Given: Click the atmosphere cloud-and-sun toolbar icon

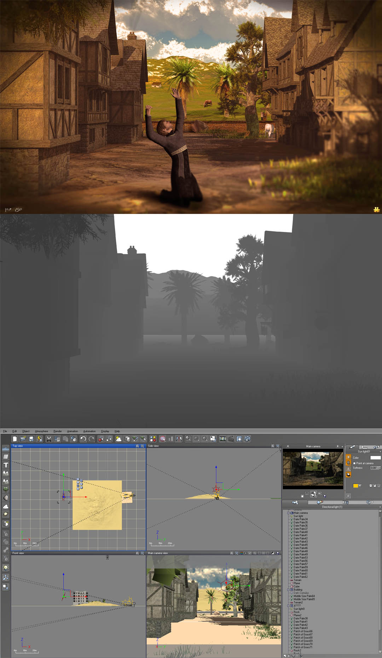Looking at the screenshot, I should point(118,439).
